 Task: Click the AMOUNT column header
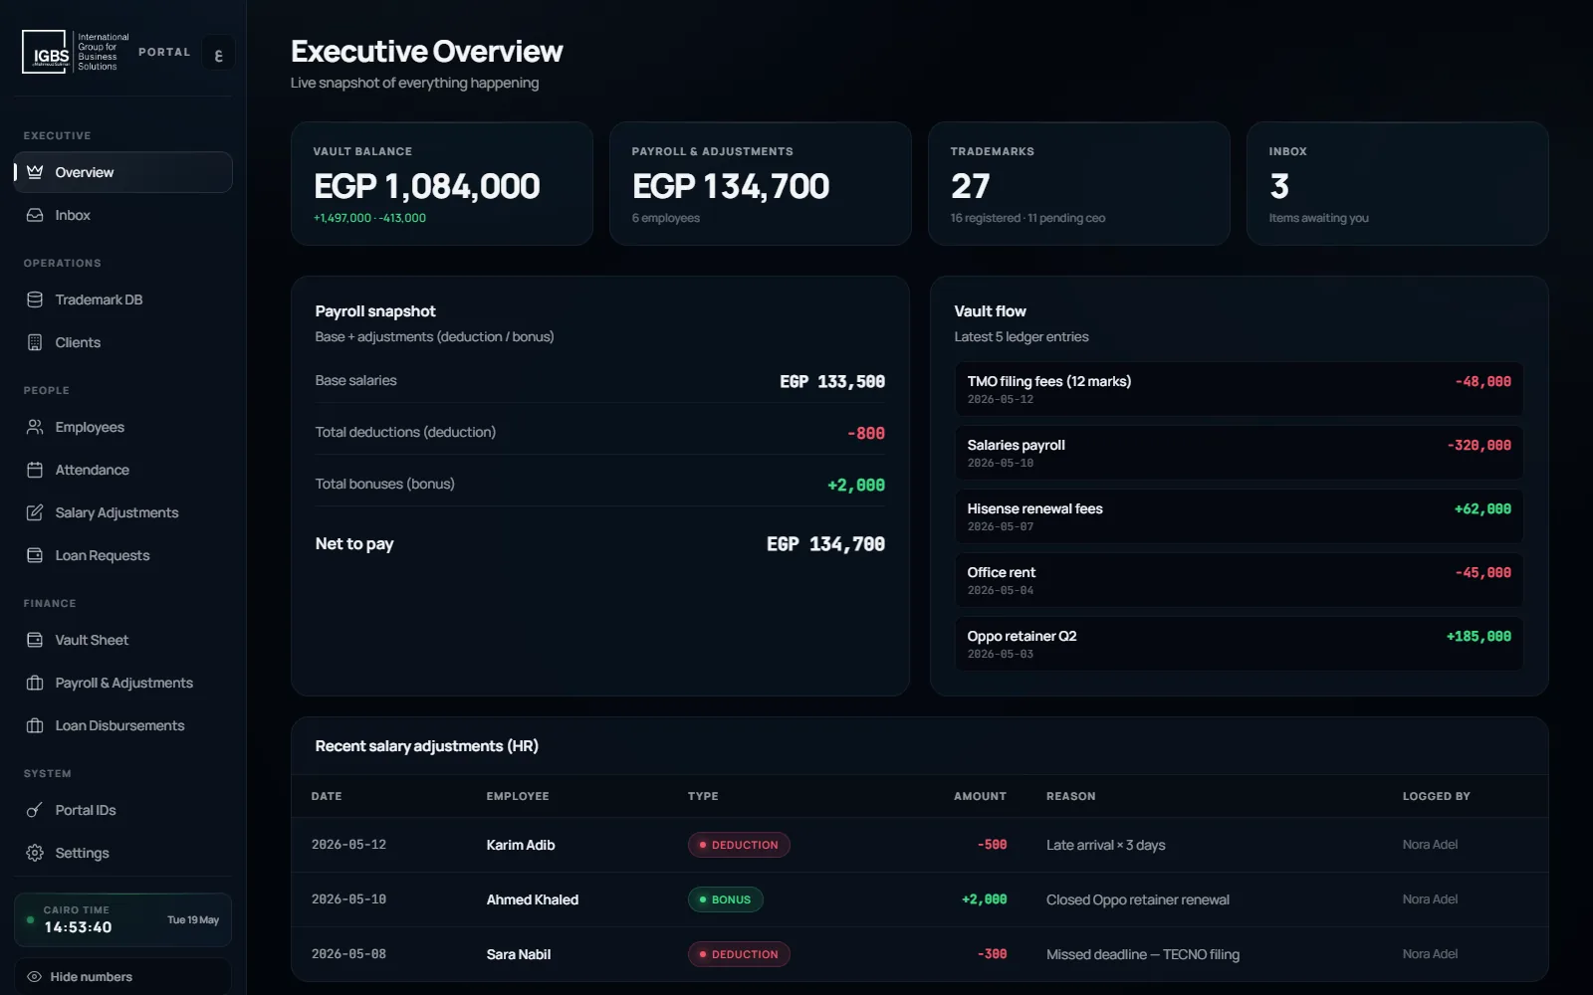point(980,796)
